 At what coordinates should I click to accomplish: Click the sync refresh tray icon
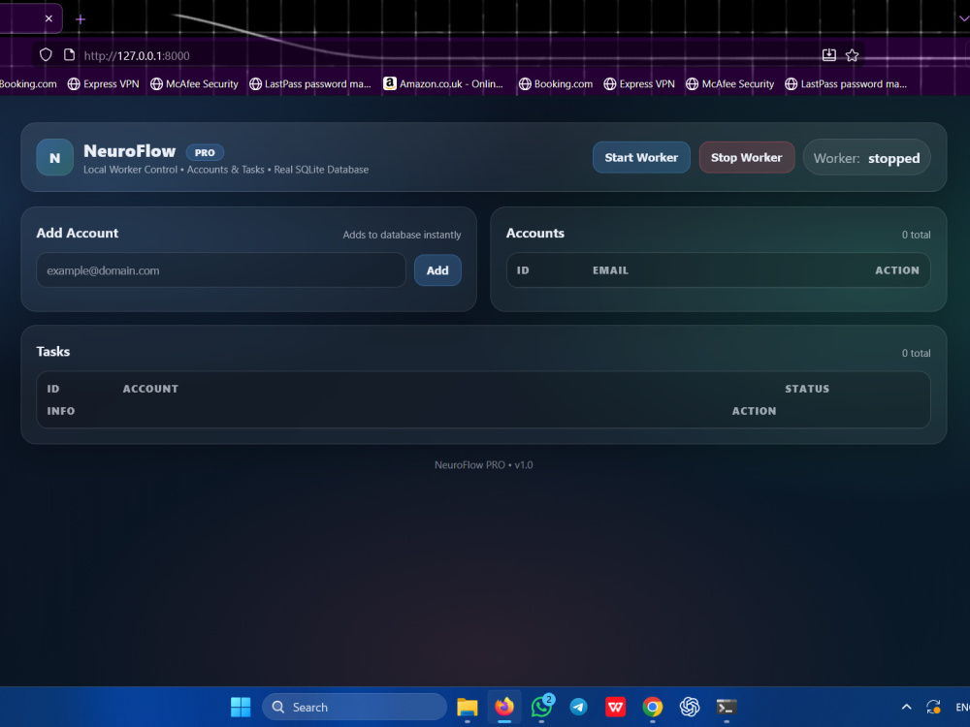tap(933, 707)
